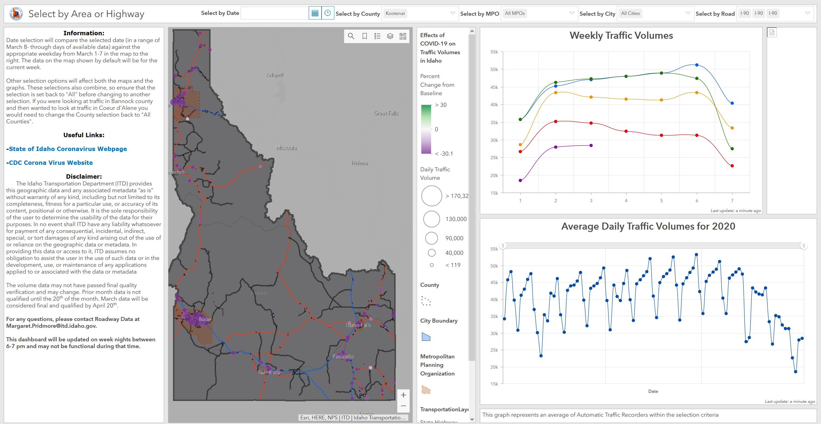Open CDC Corona Virus Website link
The width and height of the screenshot is (821, 424).
(51, 162)
